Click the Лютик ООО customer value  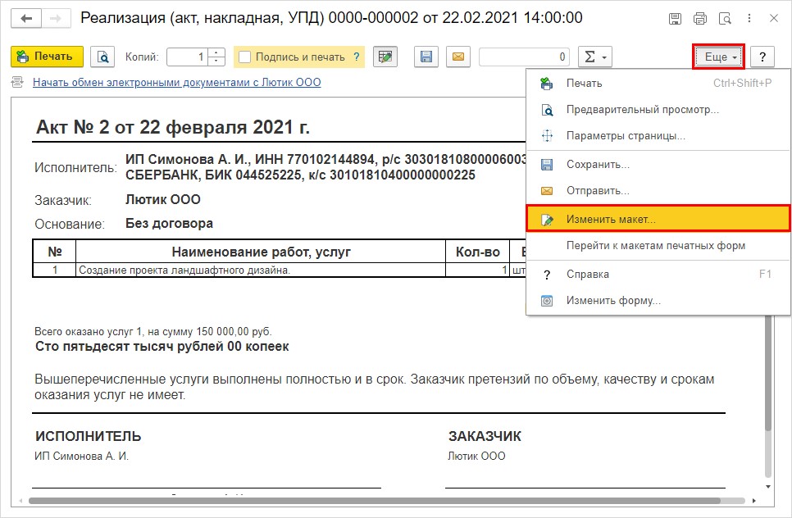pos(162,199)
